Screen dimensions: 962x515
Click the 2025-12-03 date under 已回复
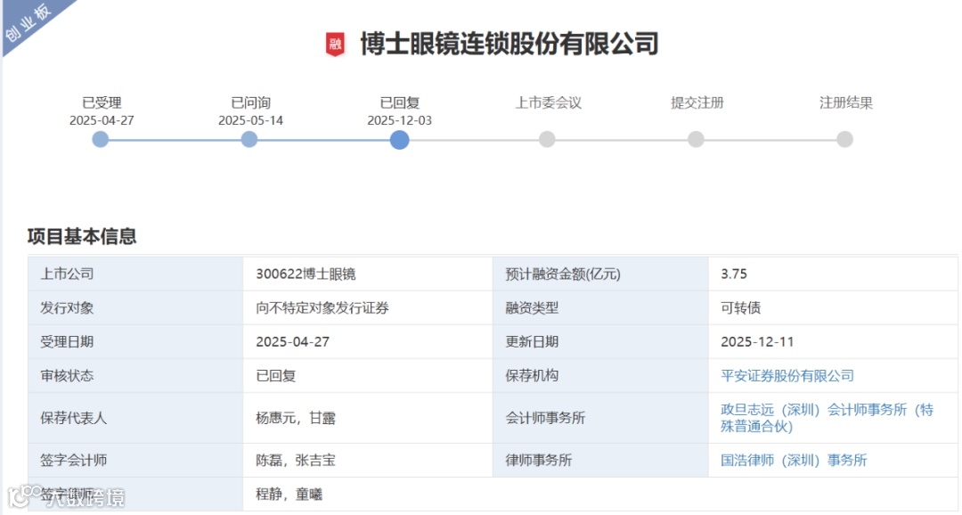(x=399, y=120)
